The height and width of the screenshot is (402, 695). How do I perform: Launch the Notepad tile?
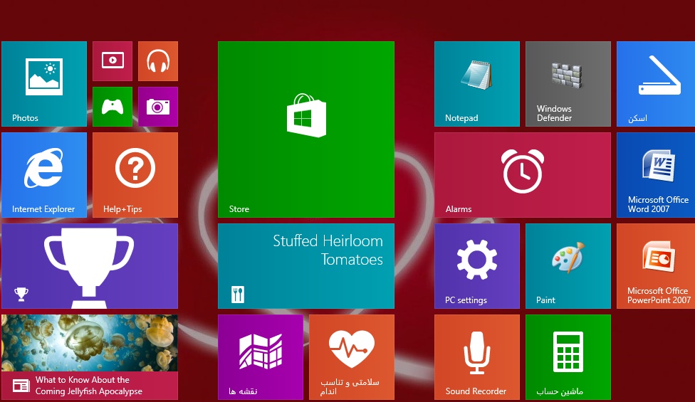[477, 84]
